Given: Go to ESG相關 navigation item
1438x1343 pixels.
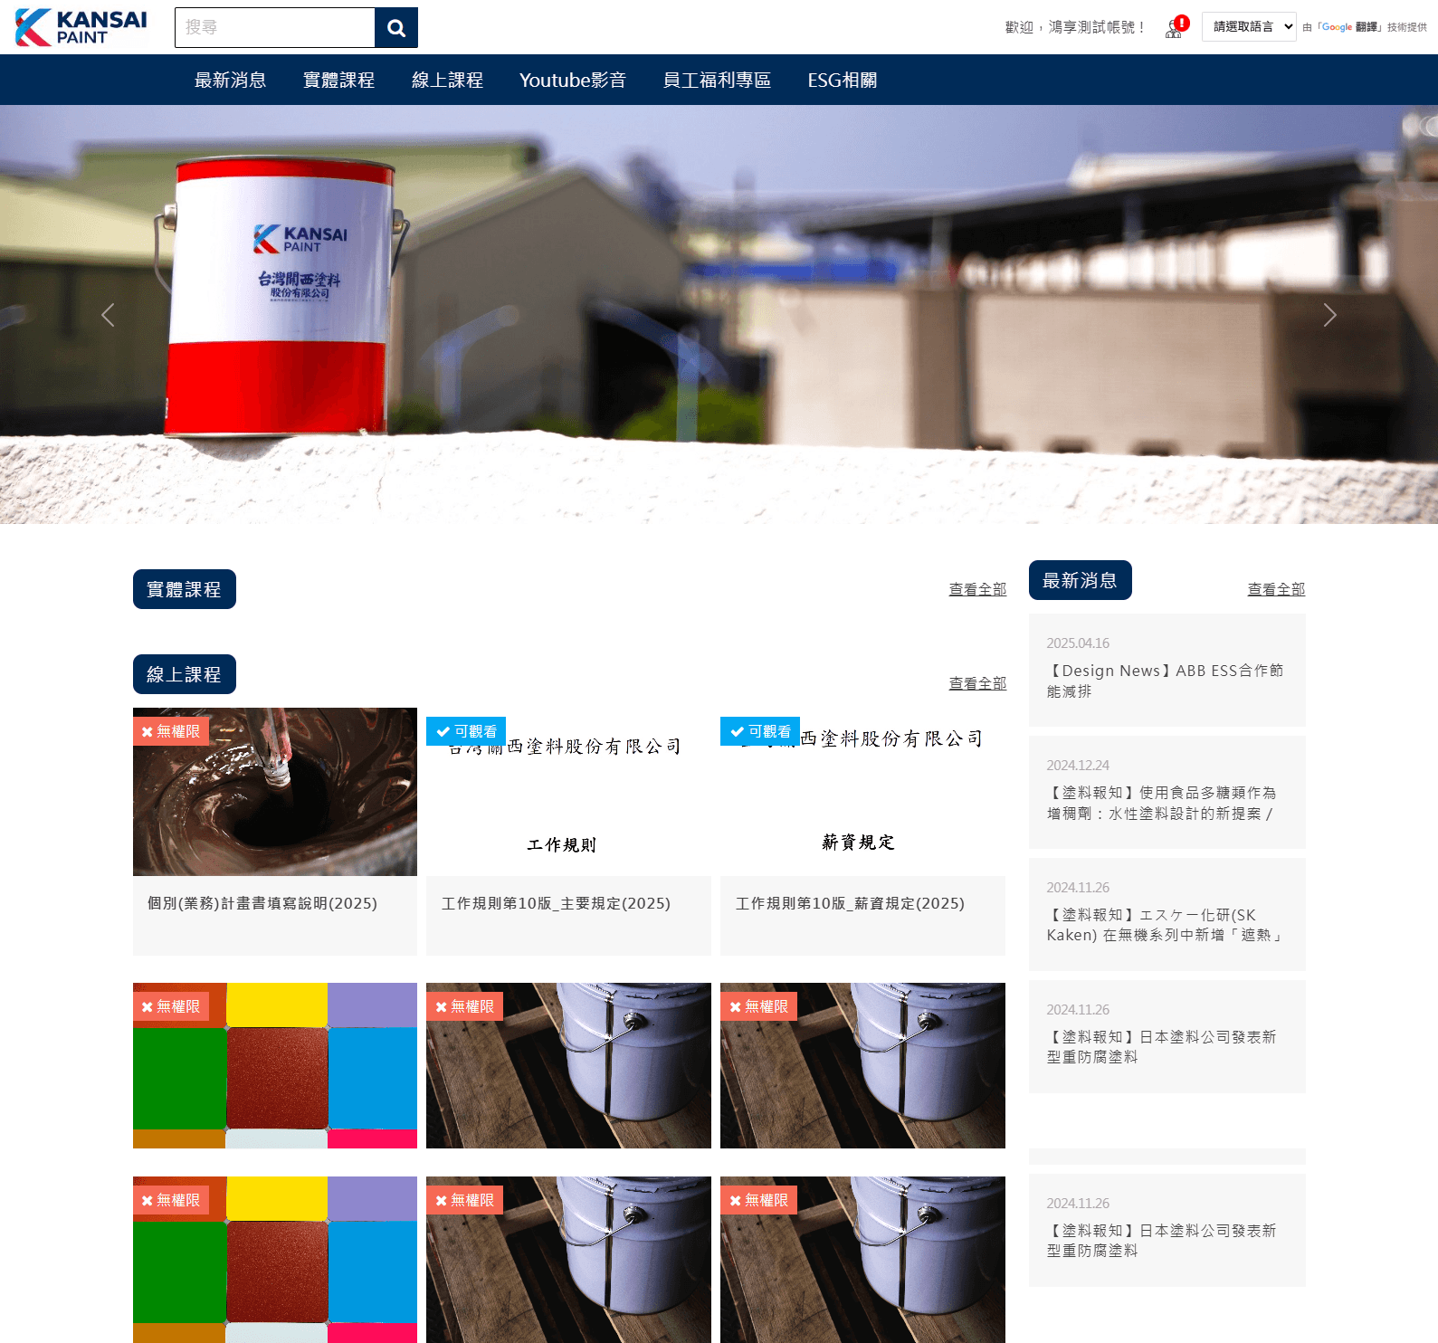Looking at the screenshot, I should 842,80.
